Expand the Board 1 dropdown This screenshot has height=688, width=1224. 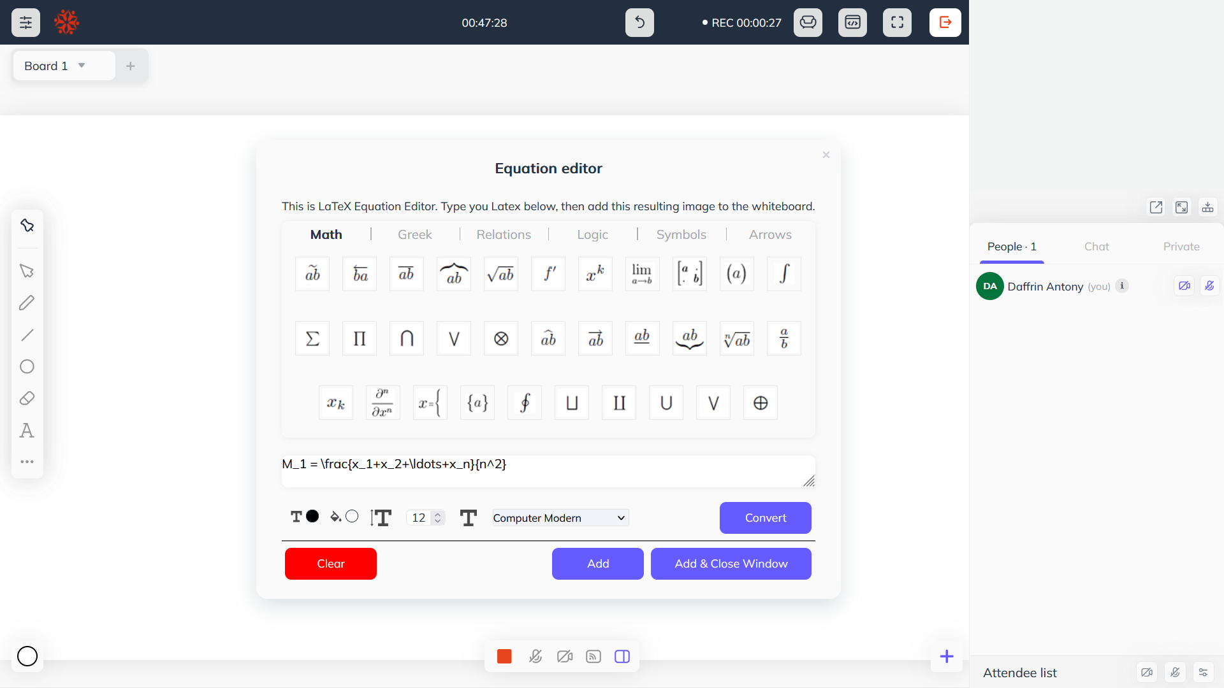pos(82,66)
